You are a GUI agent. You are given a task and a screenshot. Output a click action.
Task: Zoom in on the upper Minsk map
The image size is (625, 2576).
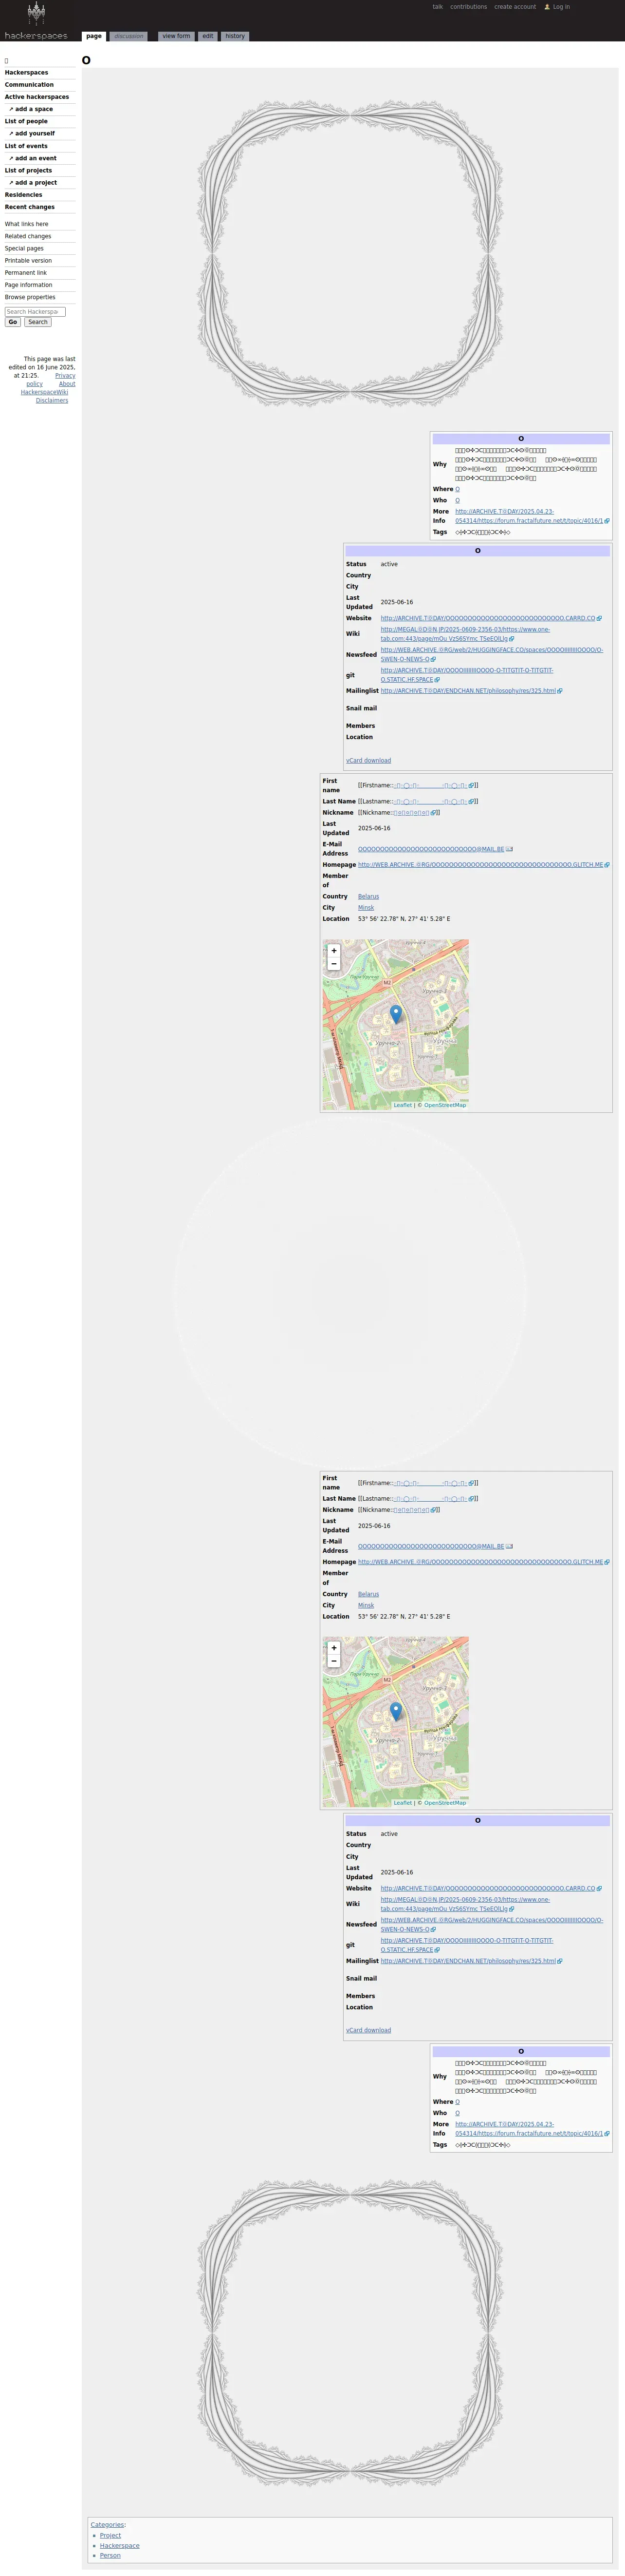pyautogui.click(x=333, y=950)
